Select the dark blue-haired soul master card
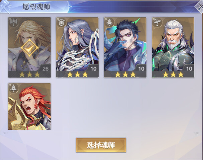Image resolution: width=203 pixels, height=160 pixels. pyautogui.click(x=125, y=47)
